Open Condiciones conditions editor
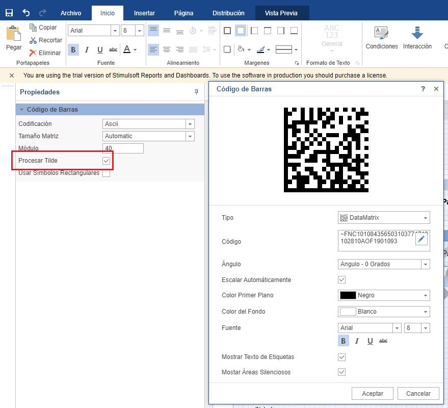 pos(382,38)
